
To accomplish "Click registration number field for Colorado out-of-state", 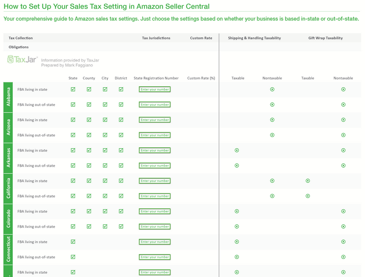I will (155, 226).
